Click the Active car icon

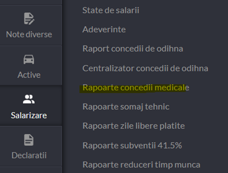click(x=29, y=60)
